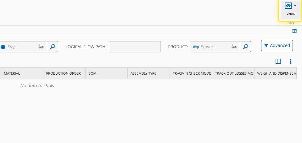Open the three-dot more options menu

point(291,61)
